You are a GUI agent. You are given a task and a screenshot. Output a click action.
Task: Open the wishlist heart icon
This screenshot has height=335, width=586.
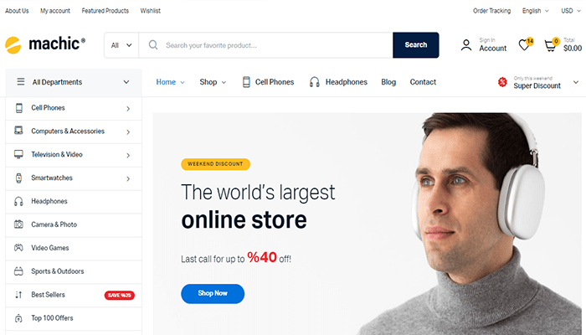(x=524, y=45)
